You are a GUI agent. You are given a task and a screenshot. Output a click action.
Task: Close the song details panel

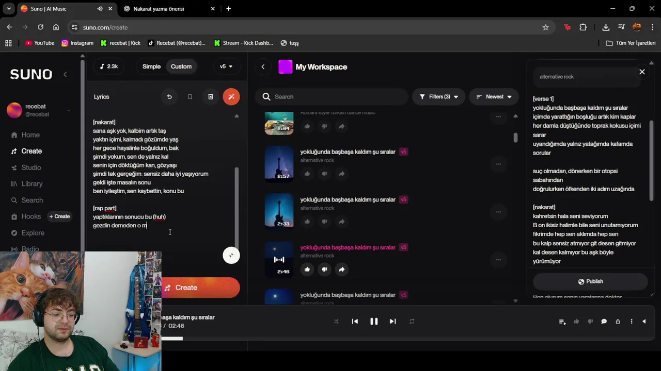[642, 72]
